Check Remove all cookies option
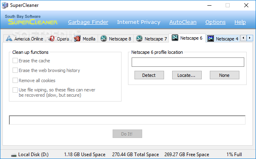 15,81
